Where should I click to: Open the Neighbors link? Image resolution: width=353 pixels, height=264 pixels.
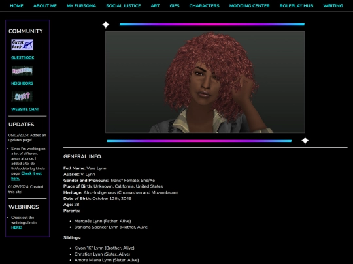pyautogui.click(x=22, y=83)
